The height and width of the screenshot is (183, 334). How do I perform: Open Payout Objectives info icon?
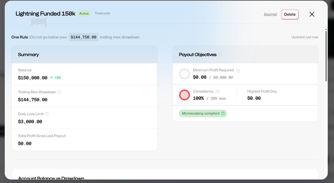(220, 54)
